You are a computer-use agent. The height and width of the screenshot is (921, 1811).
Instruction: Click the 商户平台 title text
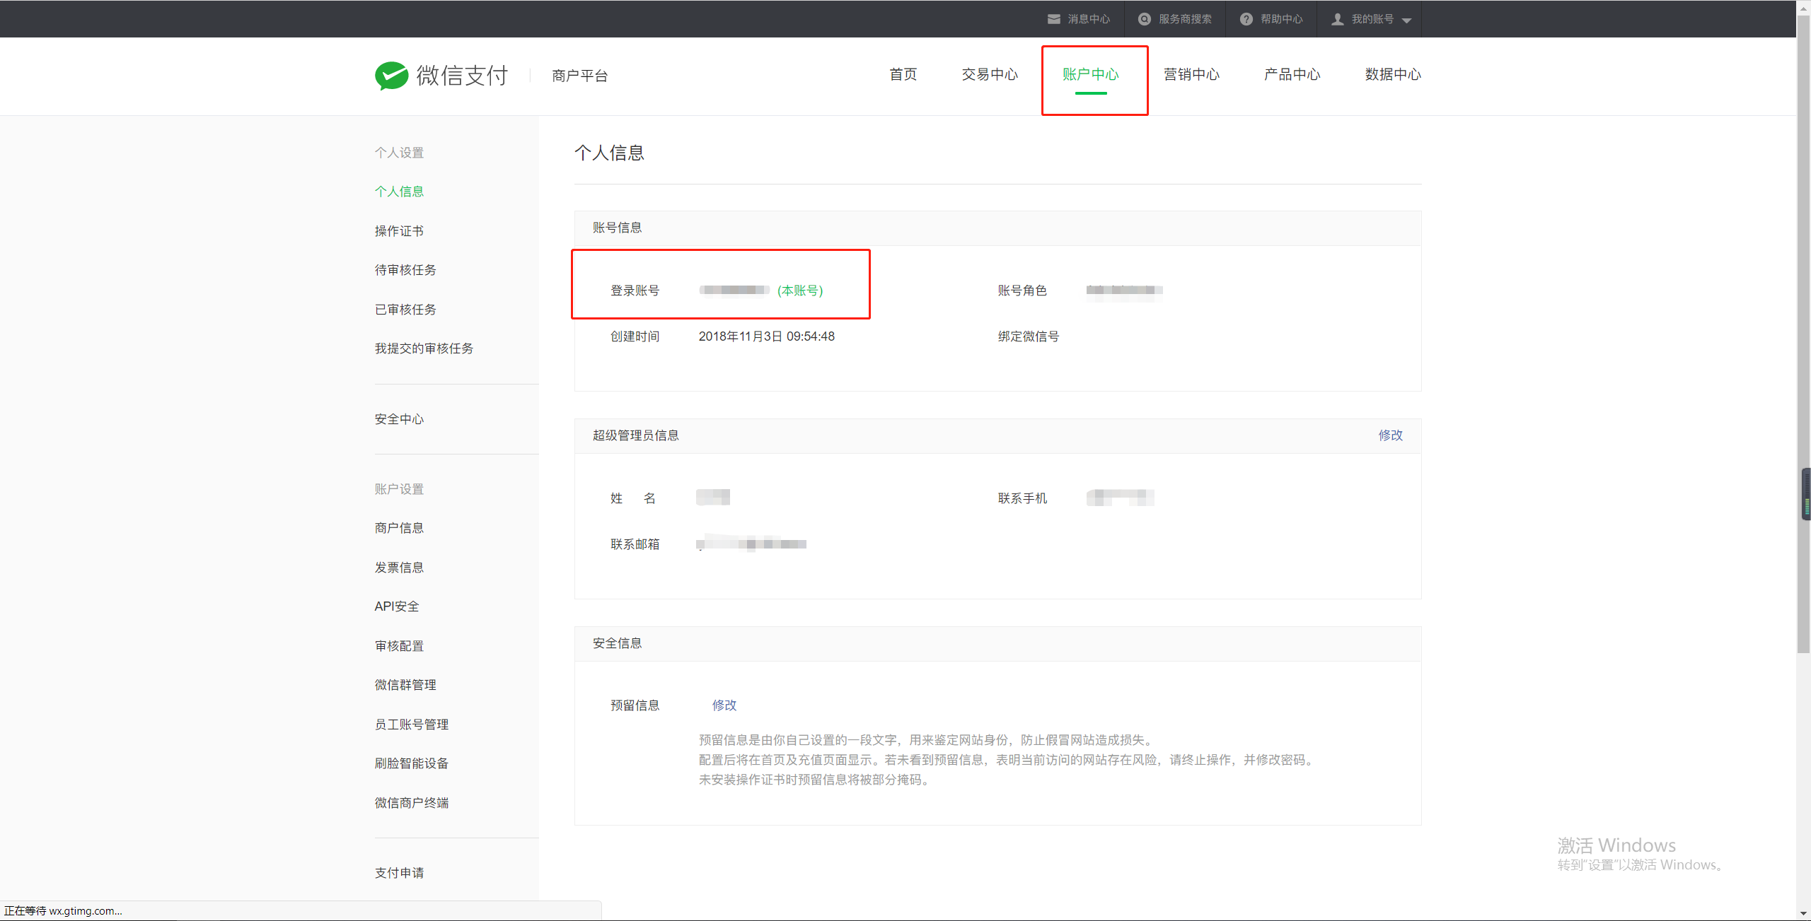580,76
